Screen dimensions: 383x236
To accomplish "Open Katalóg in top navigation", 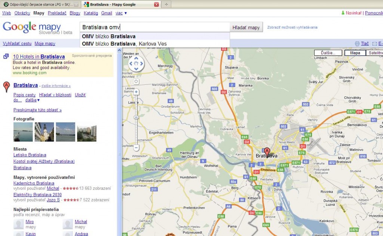I will coord(91,13).
